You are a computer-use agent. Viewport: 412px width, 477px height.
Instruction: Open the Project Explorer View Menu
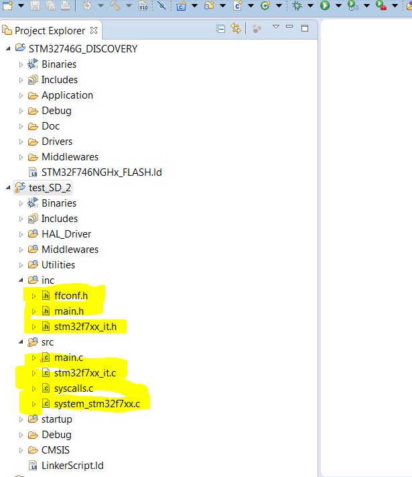pos(275,29)
